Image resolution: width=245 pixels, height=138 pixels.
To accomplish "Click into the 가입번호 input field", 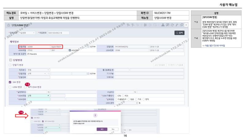I will click(58, 33).
